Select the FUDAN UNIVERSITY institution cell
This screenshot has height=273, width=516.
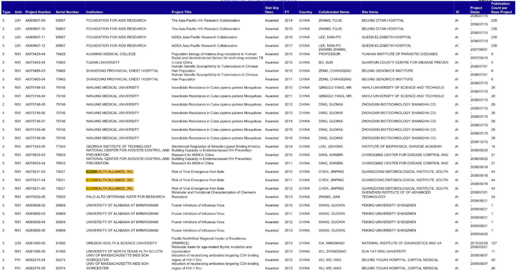(x=102, y=62)
